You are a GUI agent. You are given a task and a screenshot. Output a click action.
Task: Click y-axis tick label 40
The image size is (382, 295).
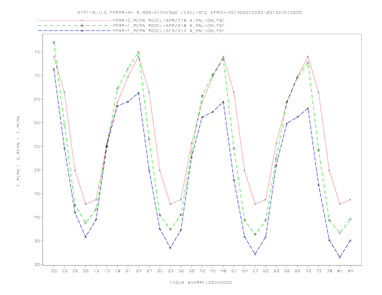coord(38,217)
